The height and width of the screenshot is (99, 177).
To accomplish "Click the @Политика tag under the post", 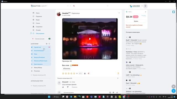I will coord(67,68).
